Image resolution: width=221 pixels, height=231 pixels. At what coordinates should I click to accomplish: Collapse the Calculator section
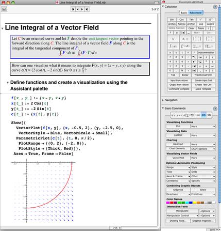coord(163,6)
